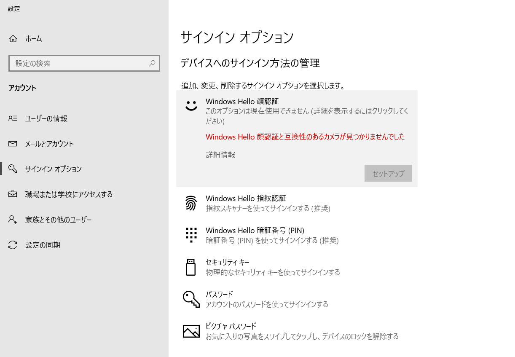This screenshot has height=357, width=515.
Task: Expand Windows Hello 指紋認証 option
Action: click(297, 203)
